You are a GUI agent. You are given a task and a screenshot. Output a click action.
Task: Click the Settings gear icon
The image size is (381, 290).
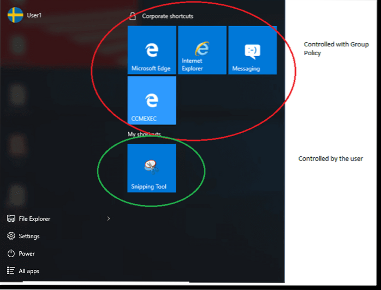[x=11, y=236]
